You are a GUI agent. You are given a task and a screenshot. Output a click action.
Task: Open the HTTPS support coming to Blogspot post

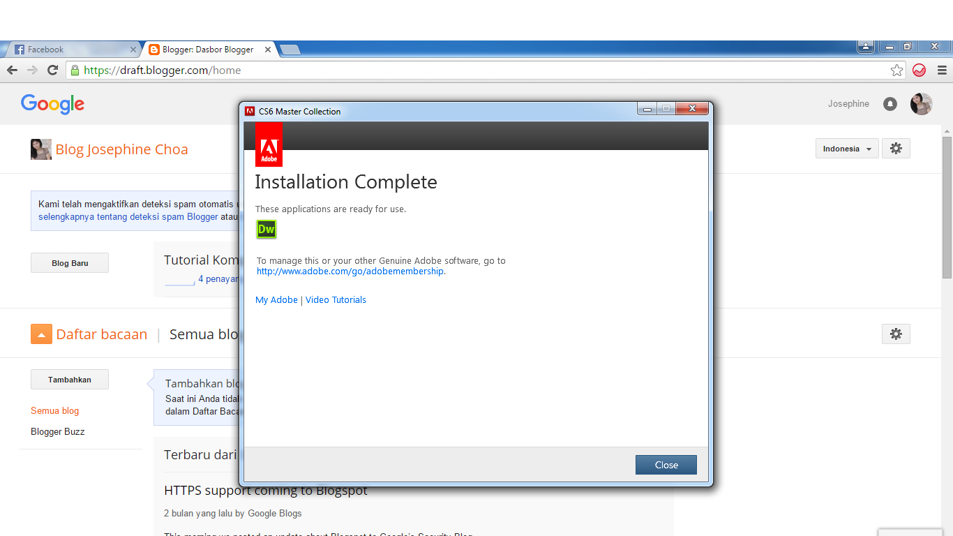[265, 491]
